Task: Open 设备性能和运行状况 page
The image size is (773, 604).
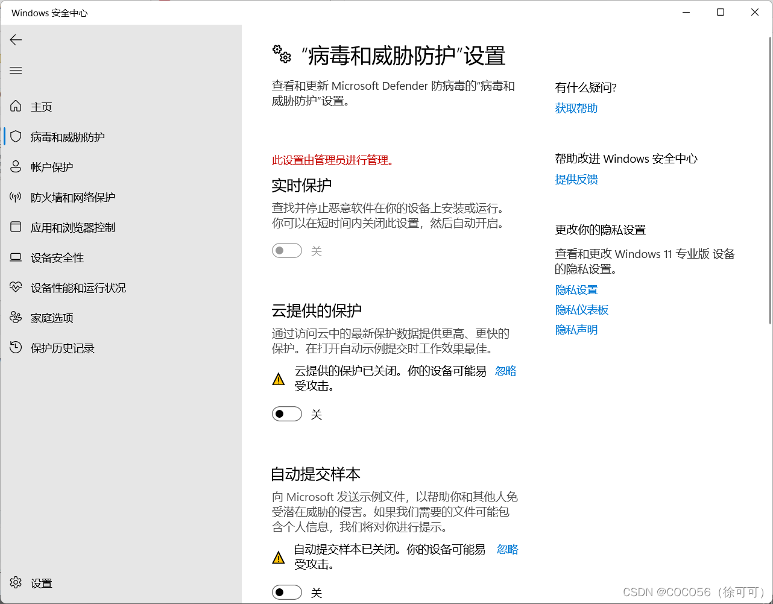Action: [x=121, y=288]
